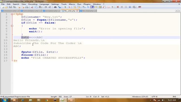Collapse the brace fold marker on line 5

coord(12,26)
